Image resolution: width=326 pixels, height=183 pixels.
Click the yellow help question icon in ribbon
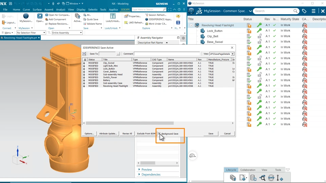[178, 16]
